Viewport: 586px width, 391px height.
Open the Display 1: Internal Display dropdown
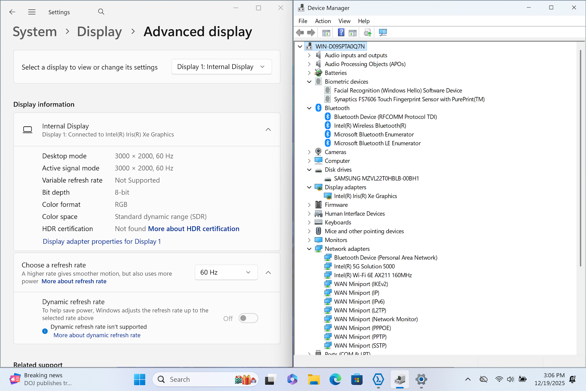[x=221, y=67]
